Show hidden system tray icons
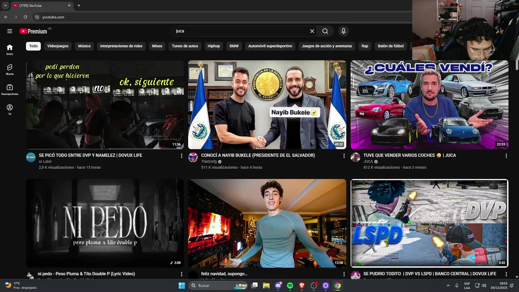 coord(448,286)
